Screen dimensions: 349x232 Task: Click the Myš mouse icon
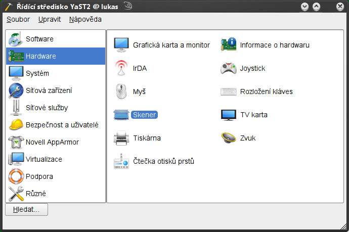pos(121,91)
